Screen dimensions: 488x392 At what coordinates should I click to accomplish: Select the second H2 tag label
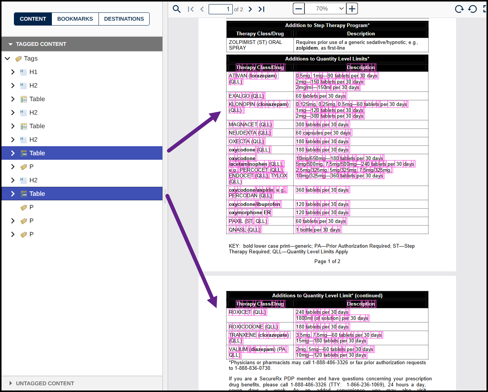[x=33, y=112]
